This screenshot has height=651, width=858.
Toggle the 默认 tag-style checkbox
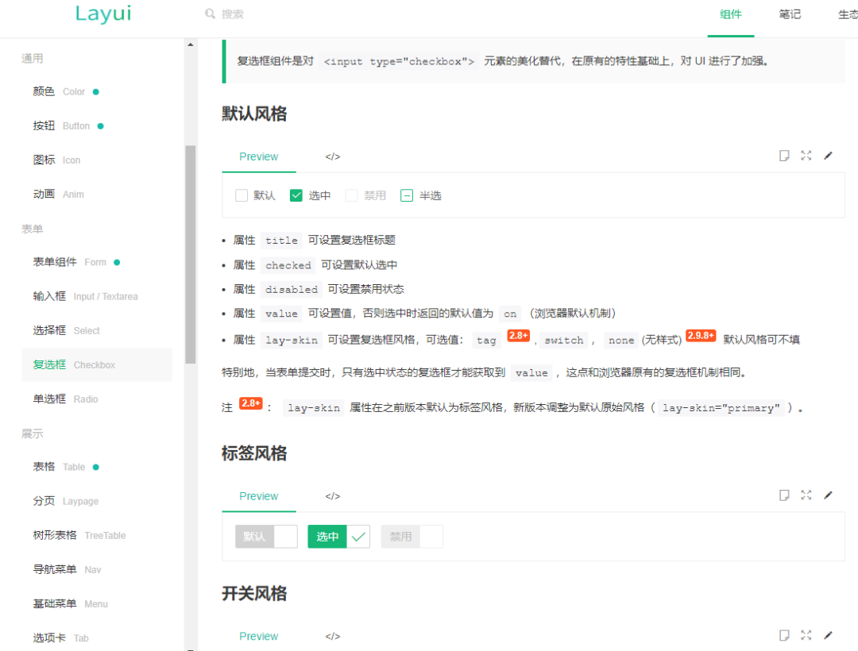tap(266, 537)
